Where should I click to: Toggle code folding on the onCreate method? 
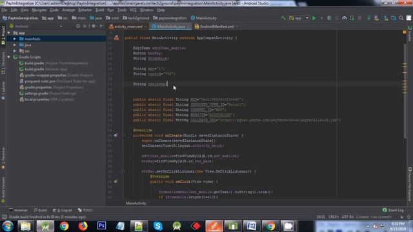click(123, 135)
